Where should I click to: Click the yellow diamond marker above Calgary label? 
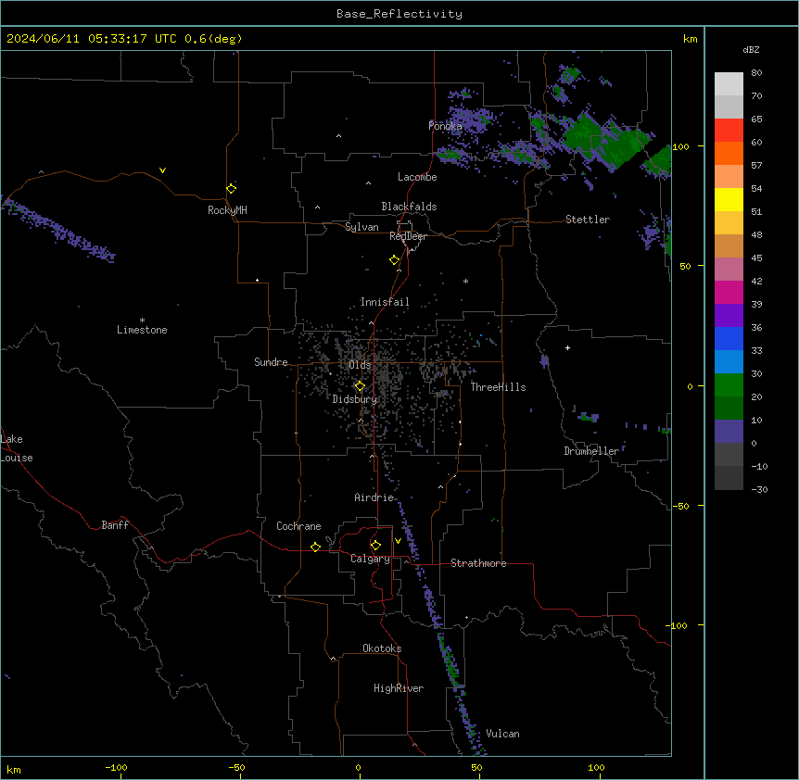pyautogui.click(x=375, y=546)
